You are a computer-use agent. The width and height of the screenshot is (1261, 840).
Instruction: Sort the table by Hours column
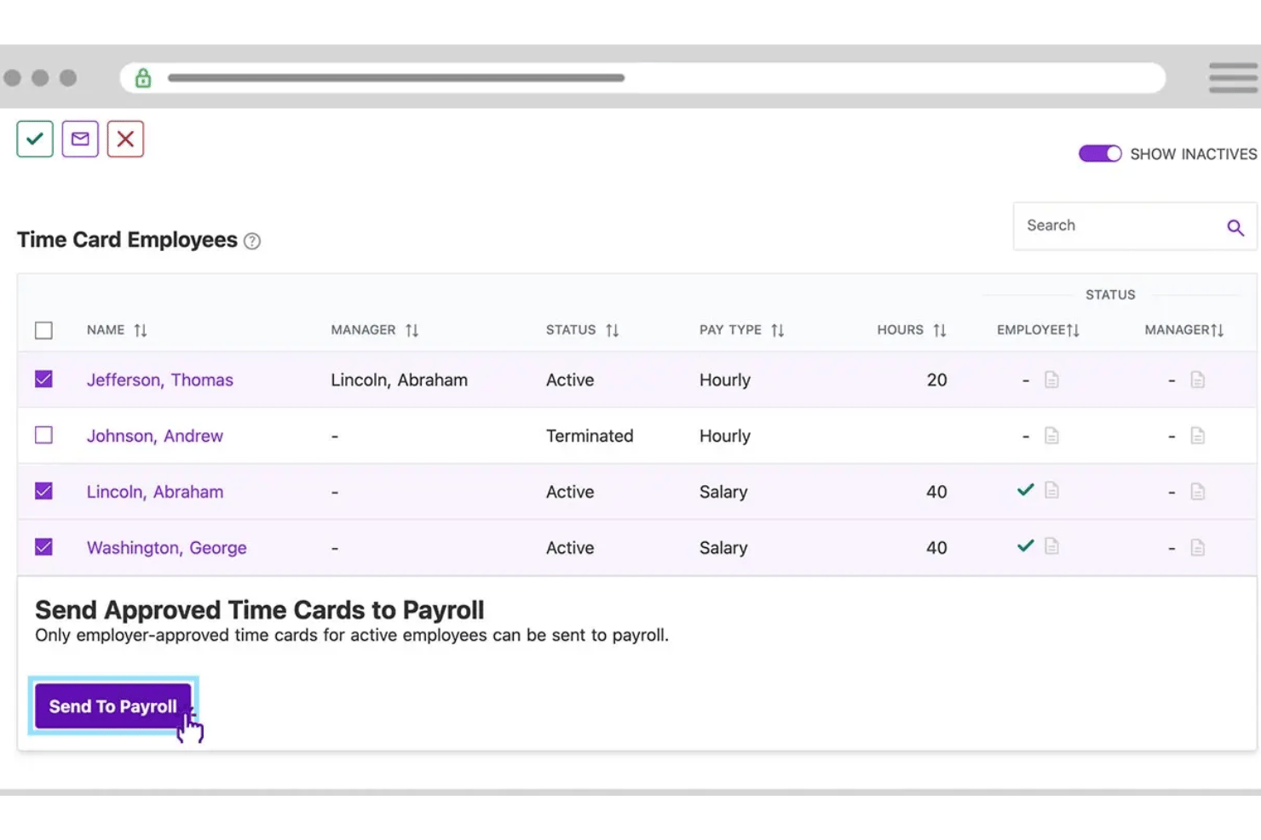940,330
